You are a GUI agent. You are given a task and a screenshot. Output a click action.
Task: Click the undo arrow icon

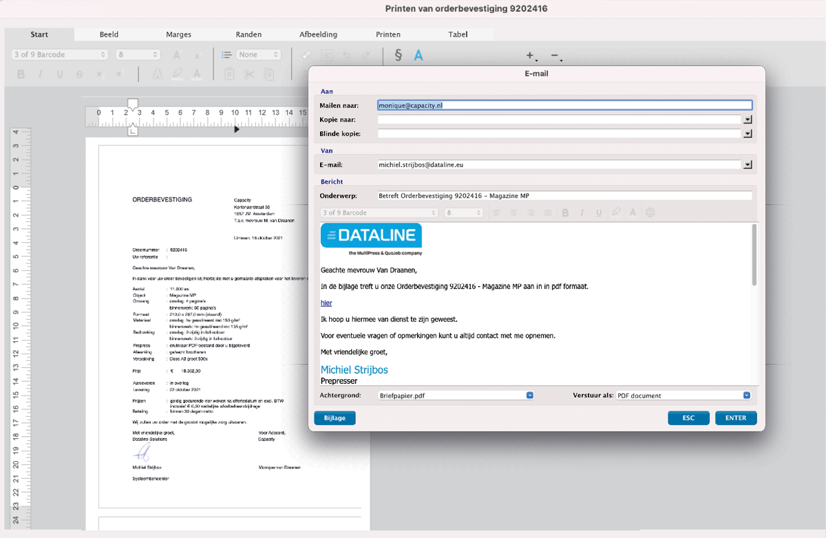[x=347, y=55]
